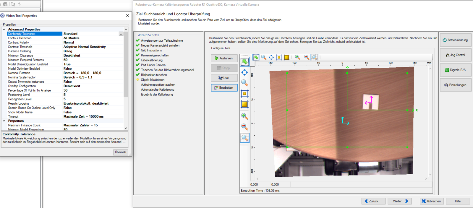Click the plain magnifier icon in the horizontal toolbar
Viewport: 473px width, 208px height.
click(x=264, y=57)
